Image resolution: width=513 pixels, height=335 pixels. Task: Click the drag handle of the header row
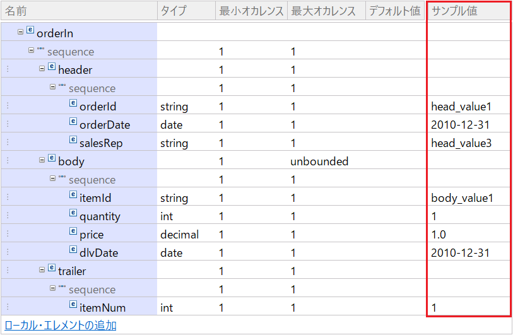pyautogui.click(x=8, y=69)
